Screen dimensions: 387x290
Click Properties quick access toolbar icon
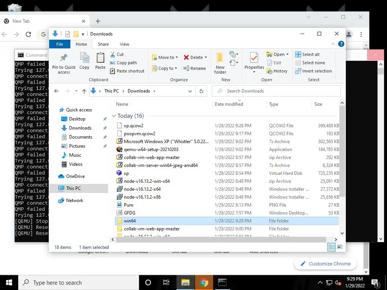pyautogui.click(x=67, y=34)
